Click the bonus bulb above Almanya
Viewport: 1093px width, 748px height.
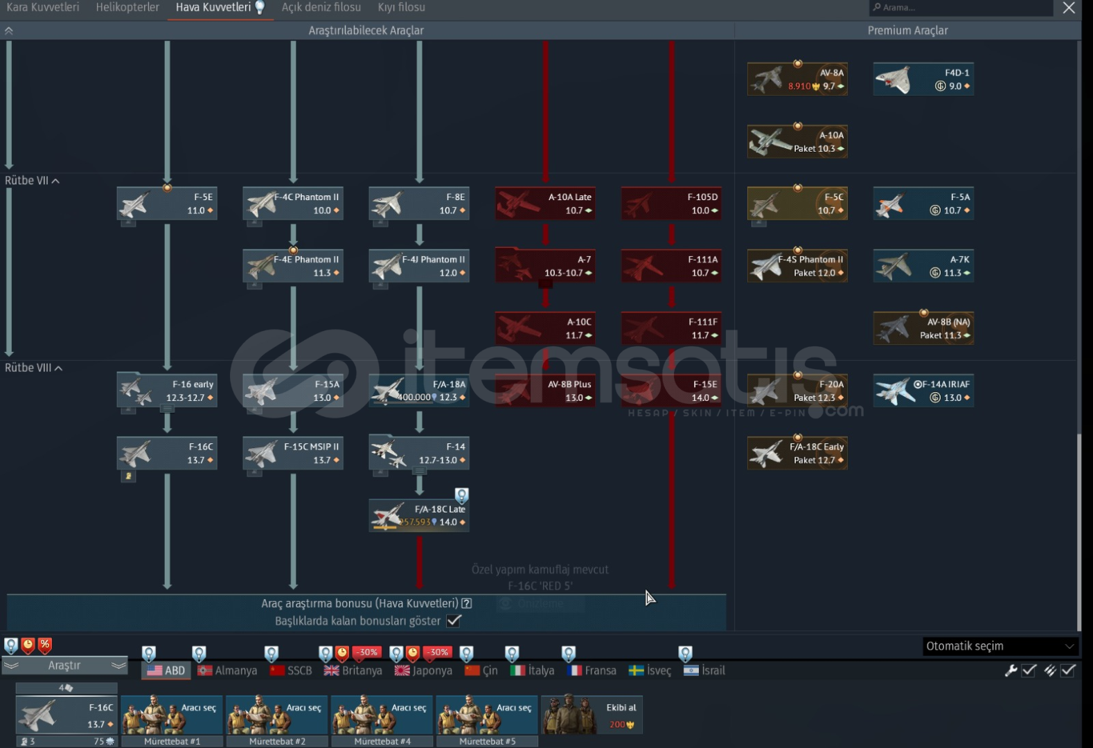coord(199,653)
